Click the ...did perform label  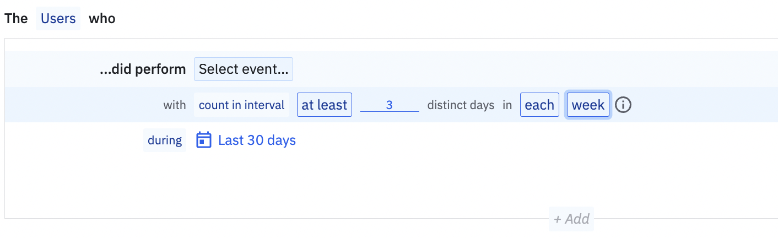coord(143,69)
